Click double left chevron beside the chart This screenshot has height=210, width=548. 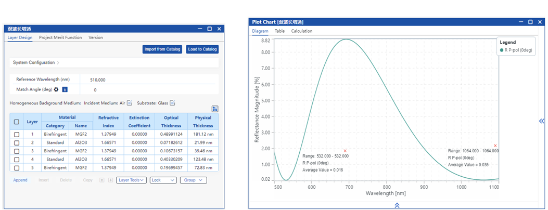click(541, 121)
